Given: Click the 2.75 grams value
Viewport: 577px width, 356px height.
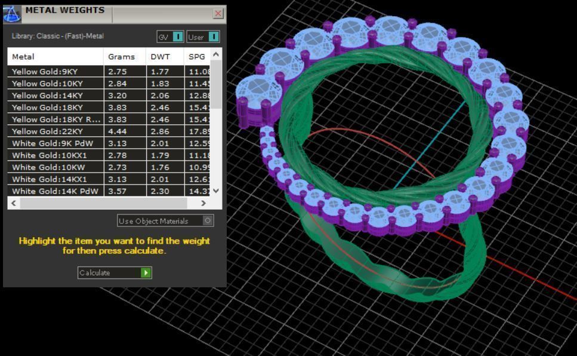Looking at the screenshot, I should (x=118, y=72).
